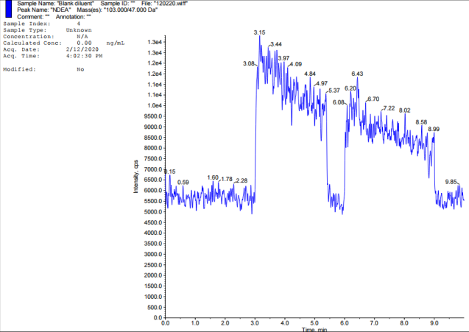This screenshot has width=469, height=332.
Task: Click the 7.22 peak label
Action: tap(389, 109)
